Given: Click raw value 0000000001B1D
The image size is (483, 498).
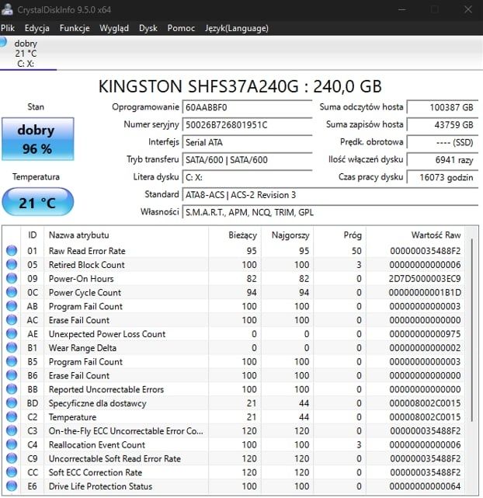Looking at the screenshot, I should 425,293.
